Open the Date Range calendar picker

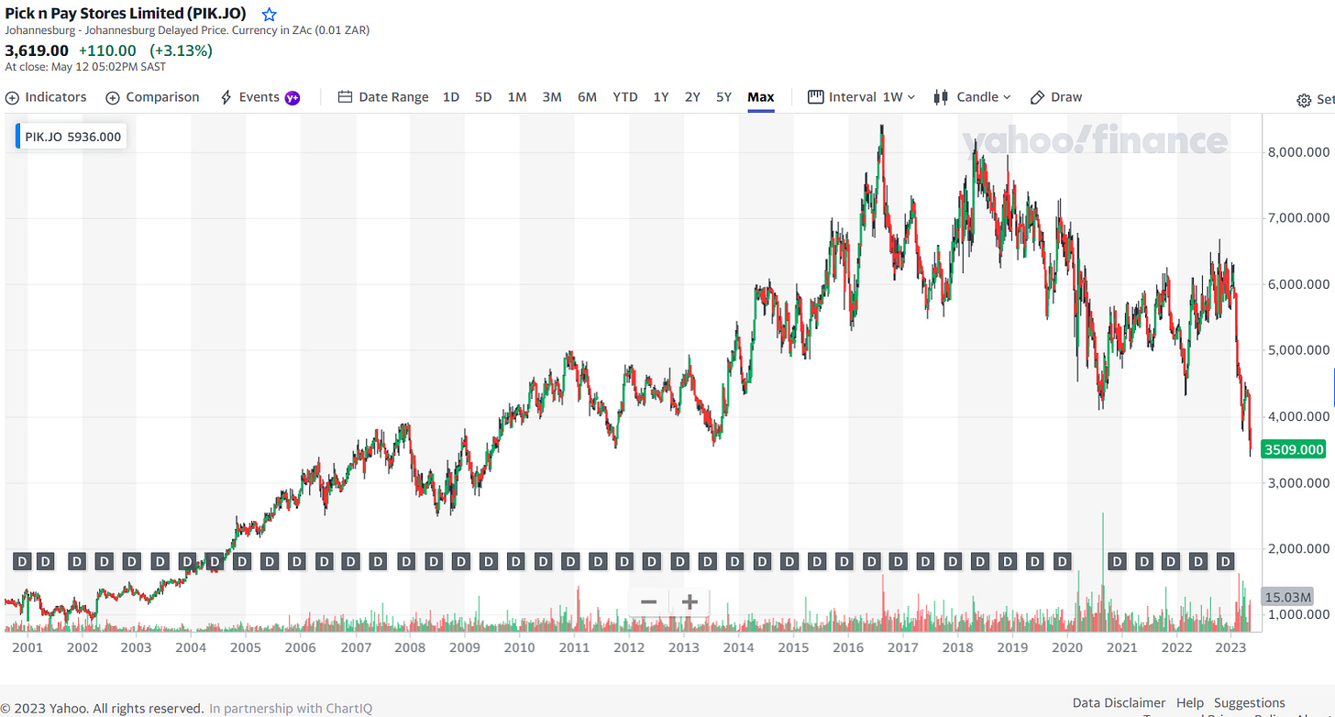(383, 97)
